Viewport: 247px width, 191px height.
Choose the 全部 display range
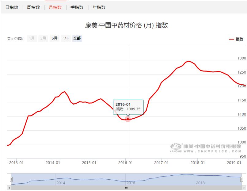click(77, 38)
